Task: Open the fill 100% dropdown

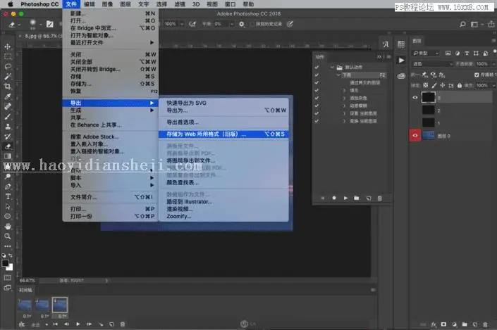Action: pos(493,85)
